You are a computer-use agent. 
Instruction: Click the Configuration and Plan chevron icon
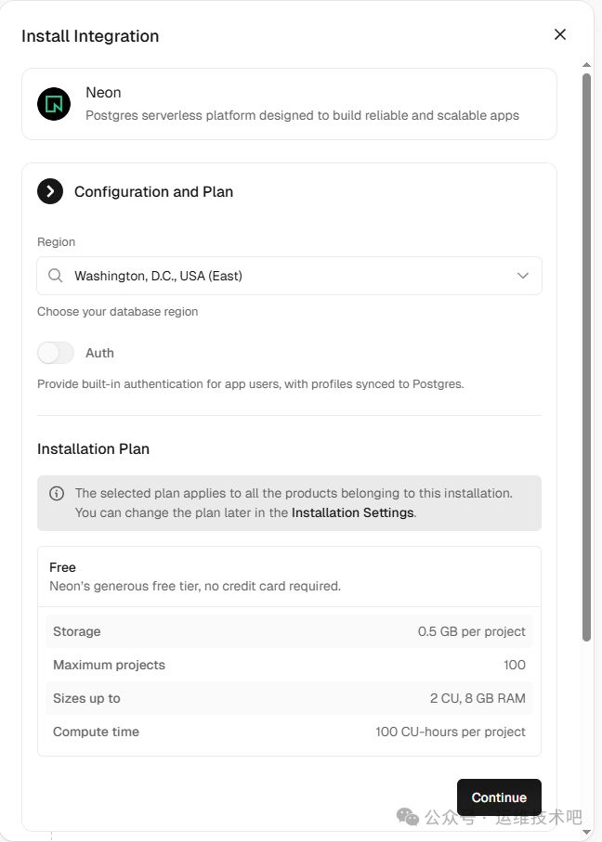[x=50, y=191]
